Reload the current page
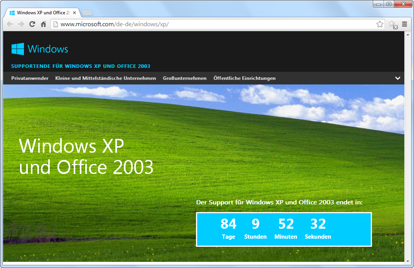Screen dimensions: 414x268 [x=32, y=24]
